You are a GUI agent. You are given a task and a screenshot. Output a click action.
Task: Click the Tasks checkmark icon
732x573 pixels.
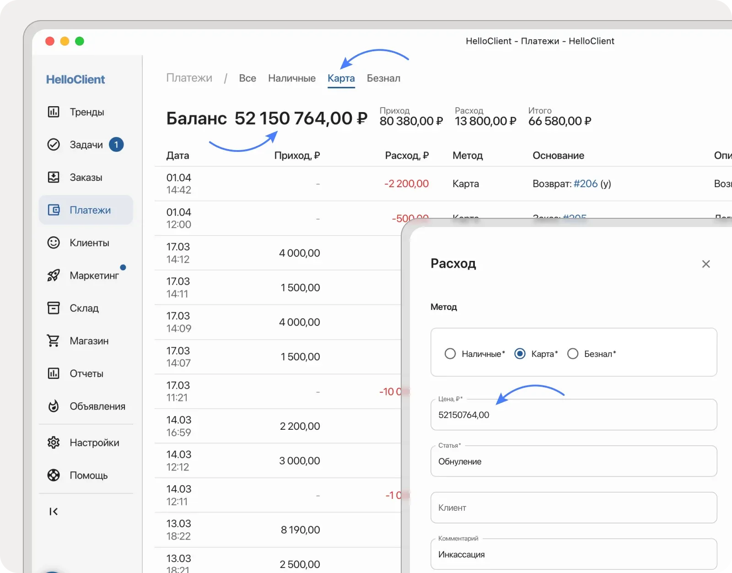click(x=54, y=145)
